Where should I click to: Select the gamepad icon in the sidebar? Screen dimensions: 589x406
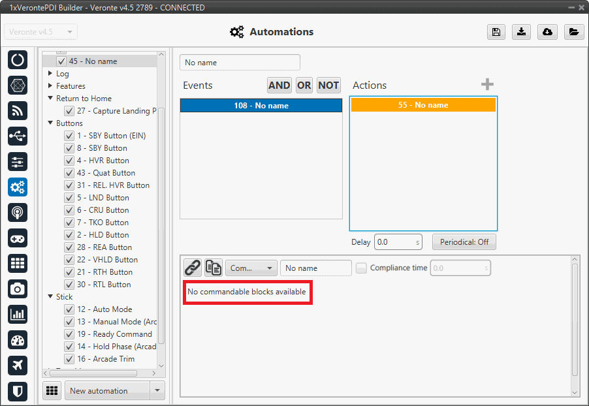point(18,238)
